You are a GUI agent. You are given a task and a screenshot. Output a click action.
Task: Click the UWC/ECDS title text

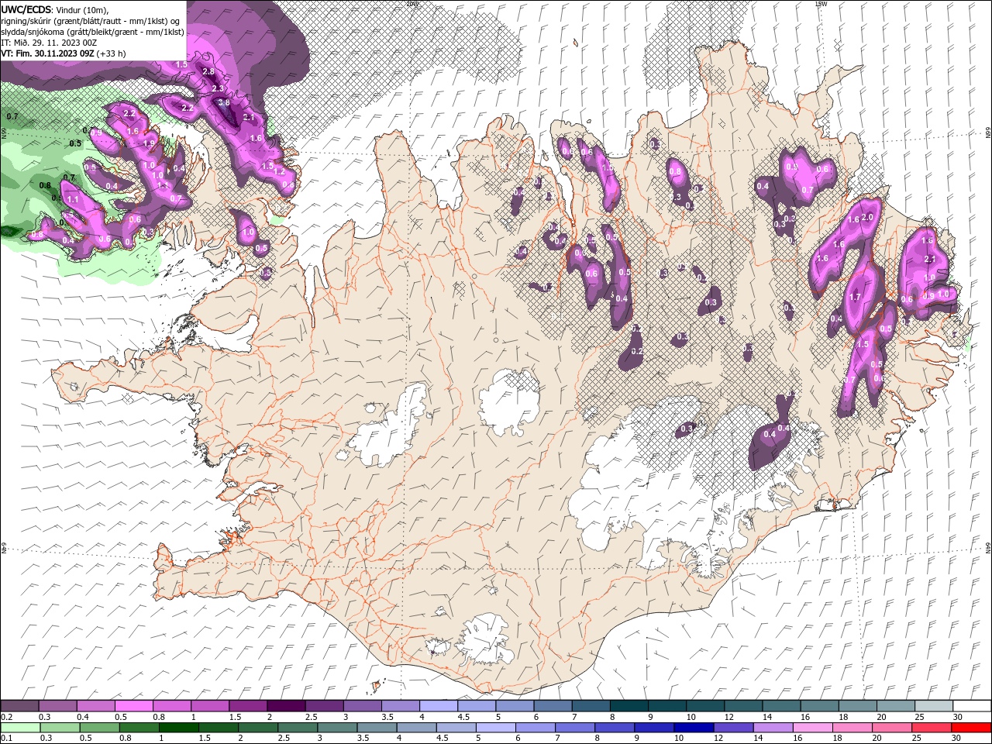[x=26, y=9]
